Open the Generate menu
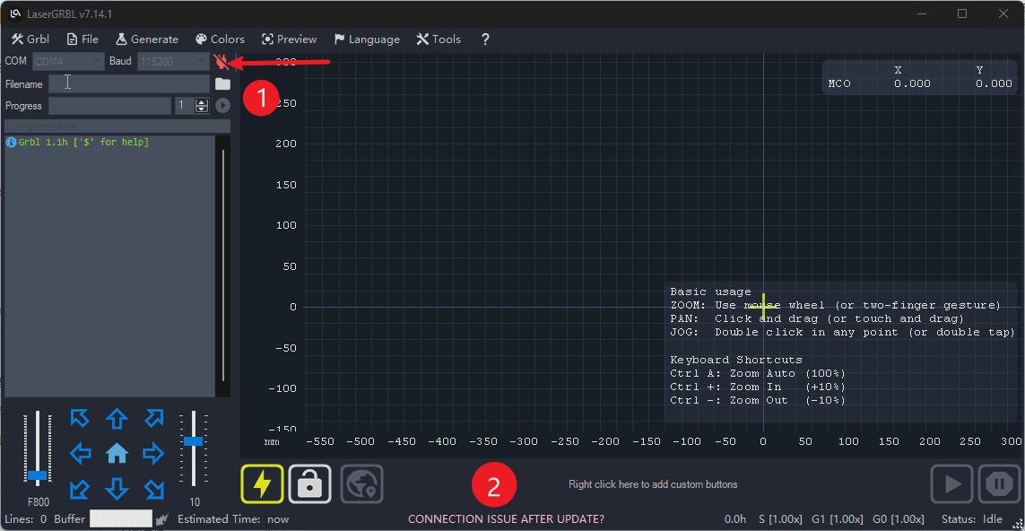Screen dimensions: 1025x531 [147, 39]
